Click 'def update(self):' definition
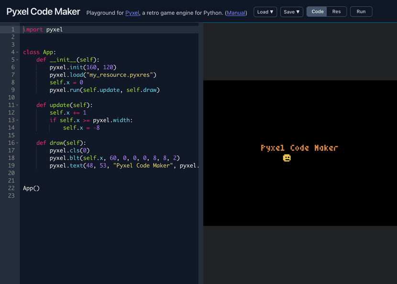Screen dimensions: 397x284 pyautogui.click(x=65, y=105)
